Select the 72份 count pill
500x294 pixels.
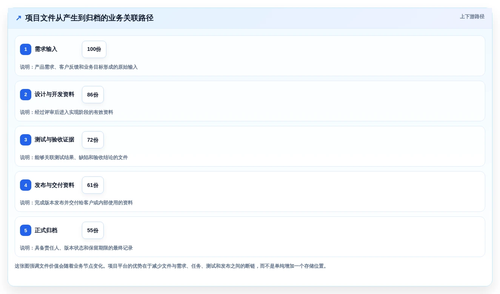[x=93, y=140]
